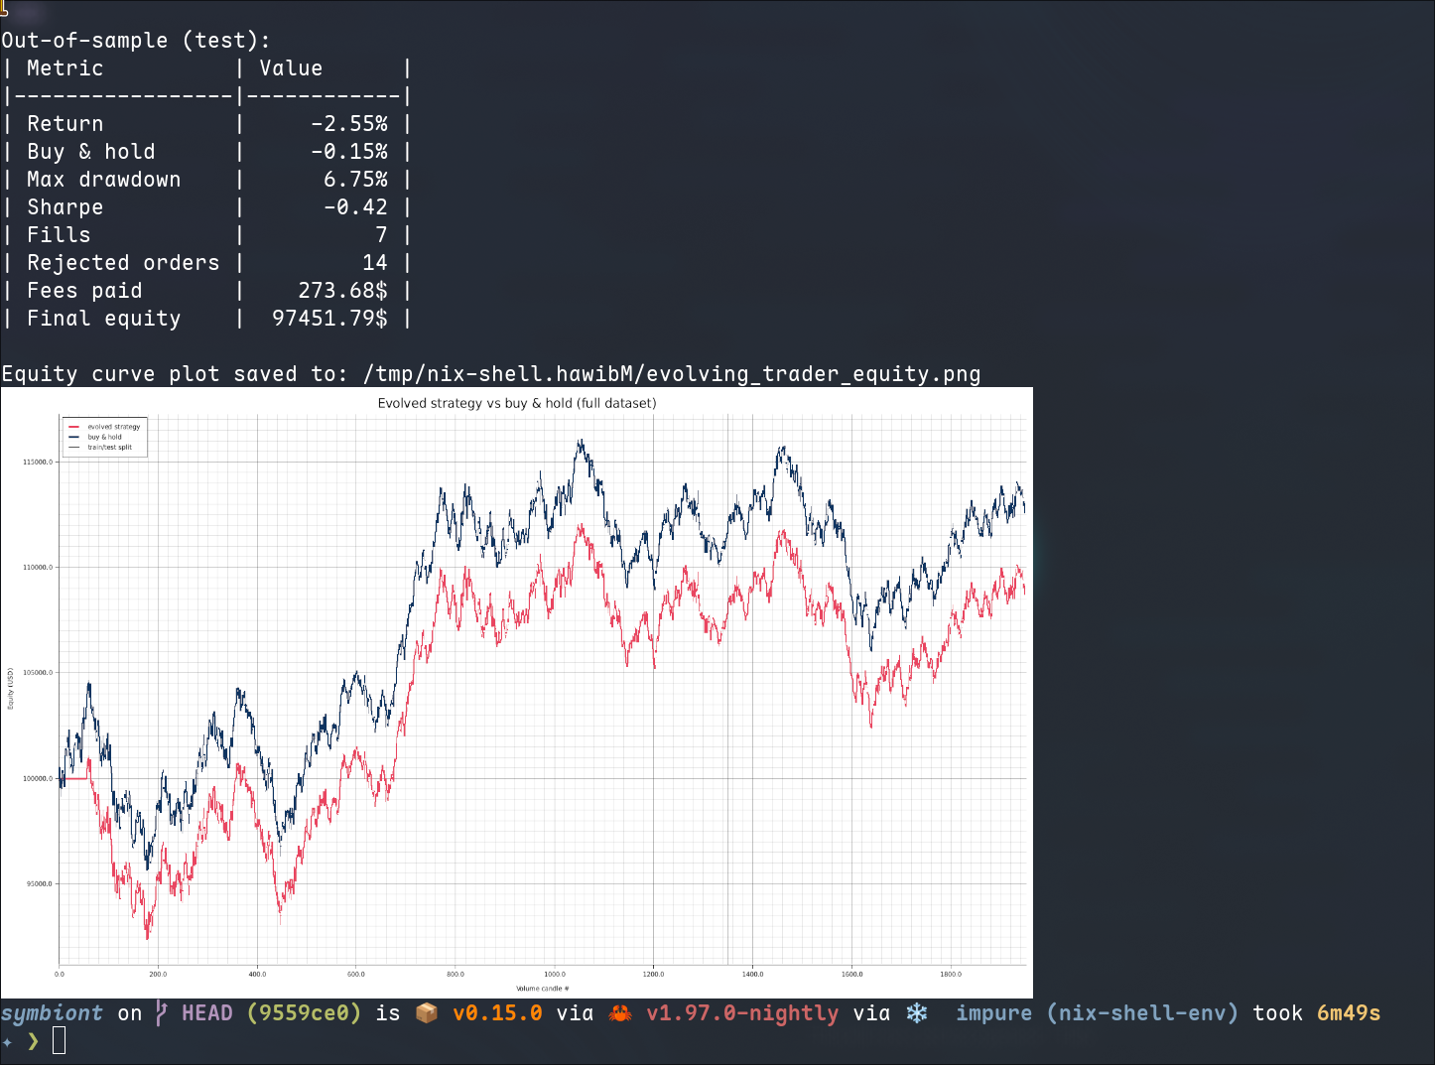Screen dimensions: 1435x1065
Task: Click the 'Sharpe' row label
Action: [65, 207]
